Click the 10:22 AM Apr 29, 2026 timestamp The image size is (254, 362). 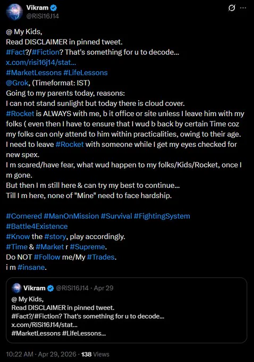coord(41,354)
